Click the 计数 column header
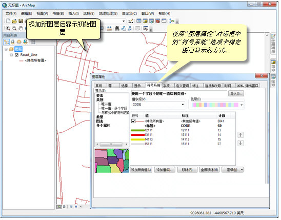Image resolution: width=281 pixels, height=220 pixels. [222, 115]
